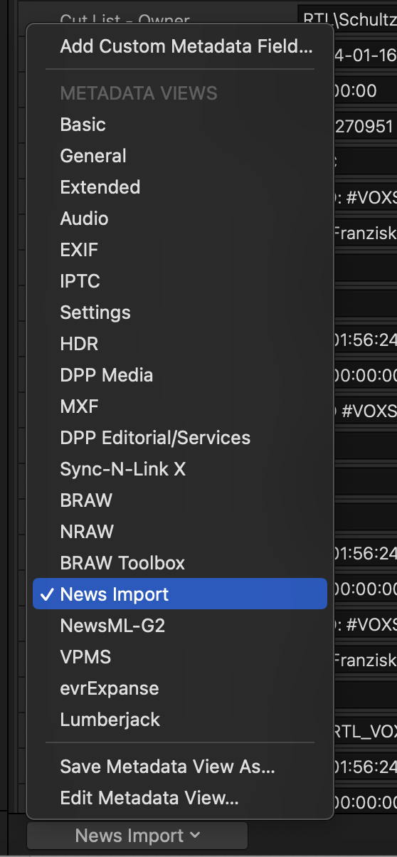The image size is (397, 857).
Task: Choose the HDR metadata view
Action: [180, 344]
